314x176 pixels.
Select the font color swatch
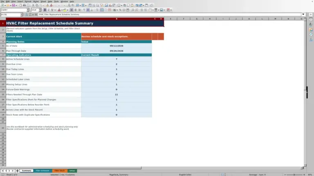(x=59, y=10)
